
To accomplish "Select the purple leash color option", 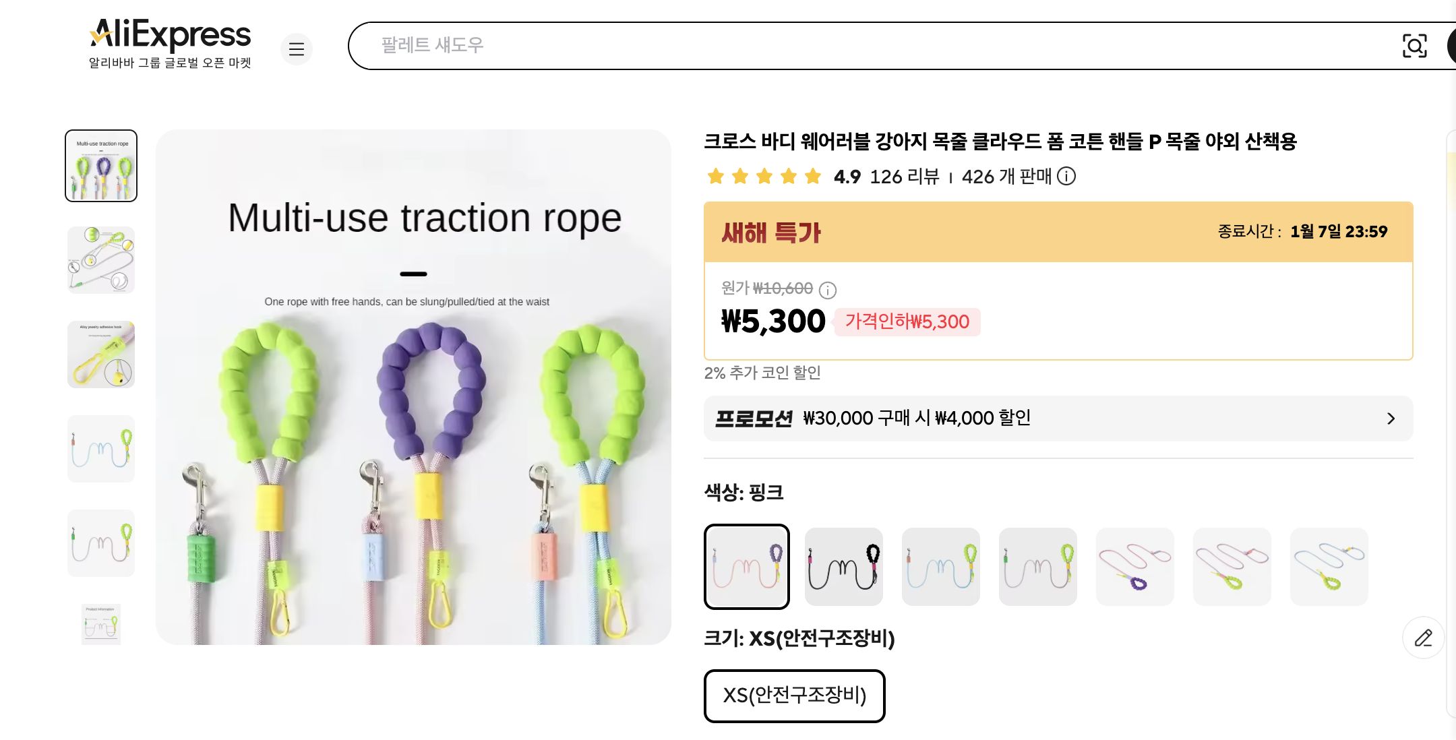I will [1134, 567].
